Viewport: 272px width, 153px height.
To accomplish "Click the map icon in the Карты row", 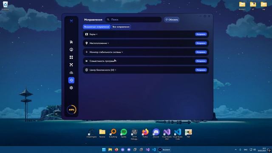I will click(x=87, y=34).
